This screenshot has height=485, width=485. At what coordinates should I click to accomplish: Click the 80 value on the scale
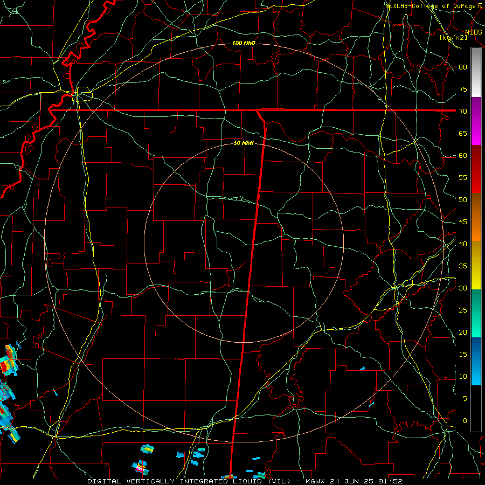(463, 67)
